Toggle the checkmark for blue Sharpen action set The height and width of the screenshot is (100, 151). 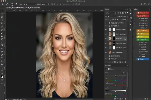point(134,59)
